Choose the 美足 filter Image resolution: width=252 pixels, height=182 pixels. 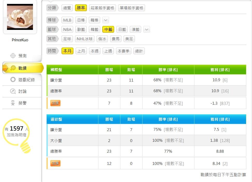click(x=129, y=39)
